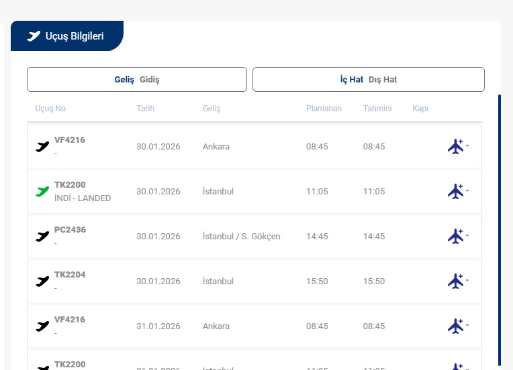Click plane-plus icon for TK2204 flight
This screenshot has height=370, width=513.
(455, 281)
